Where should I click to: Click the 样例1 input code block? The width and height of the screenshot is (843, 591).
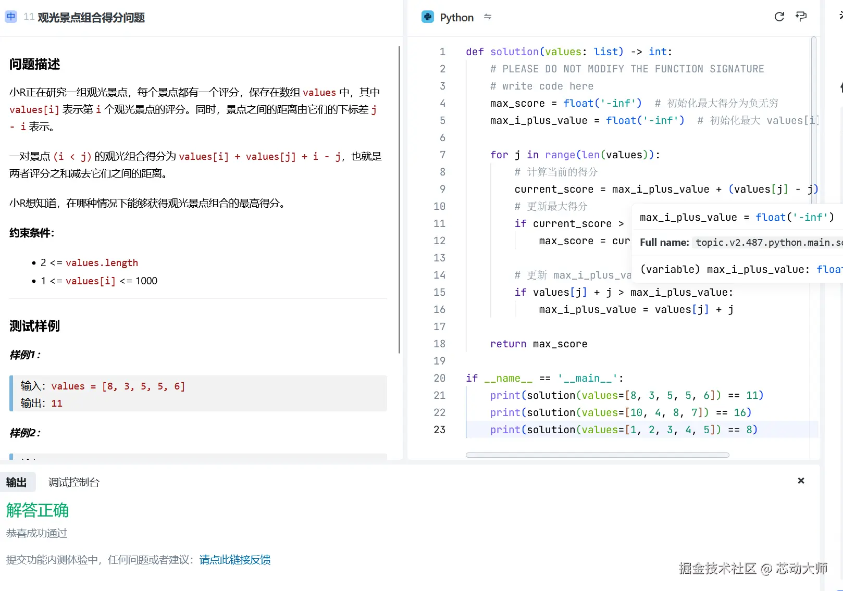click(x=198, y=394)
